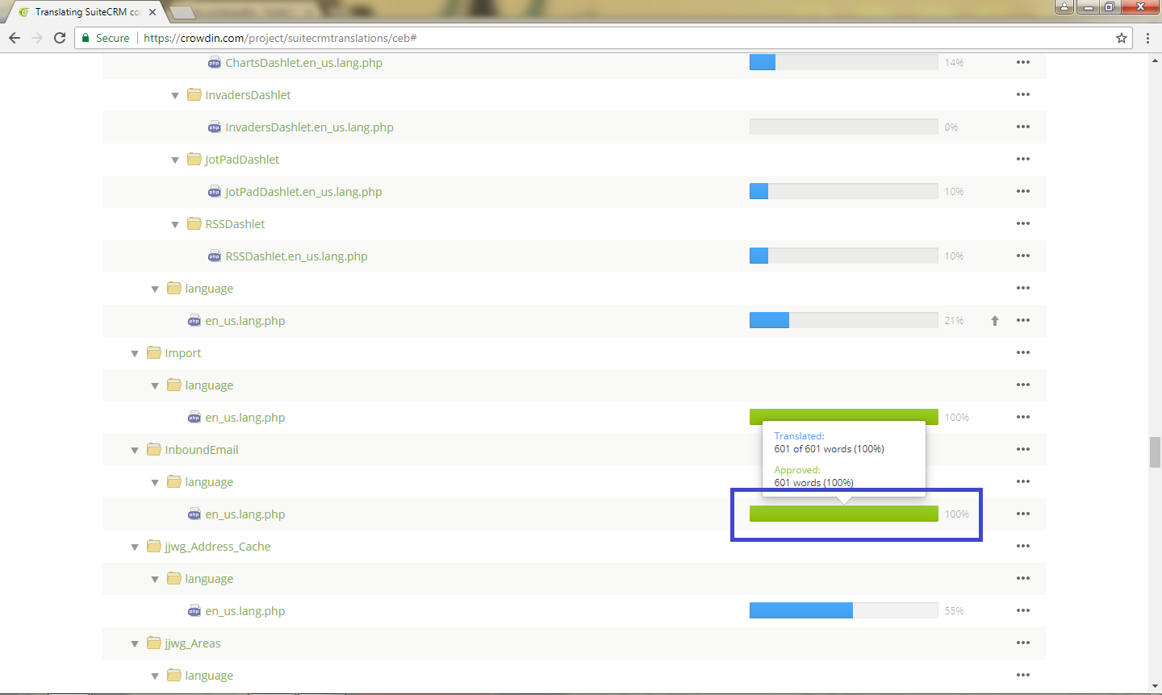Open more options for ChartsDashlet.en_us.lang.php
This screenshot has width=1162, height=695.
click(x=1023, y=62)
